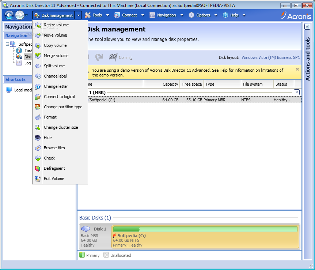Screen dimensions: 315x270
Task: Collapse the Disk 1 (MBR) group
Action: tap(297, 92)
